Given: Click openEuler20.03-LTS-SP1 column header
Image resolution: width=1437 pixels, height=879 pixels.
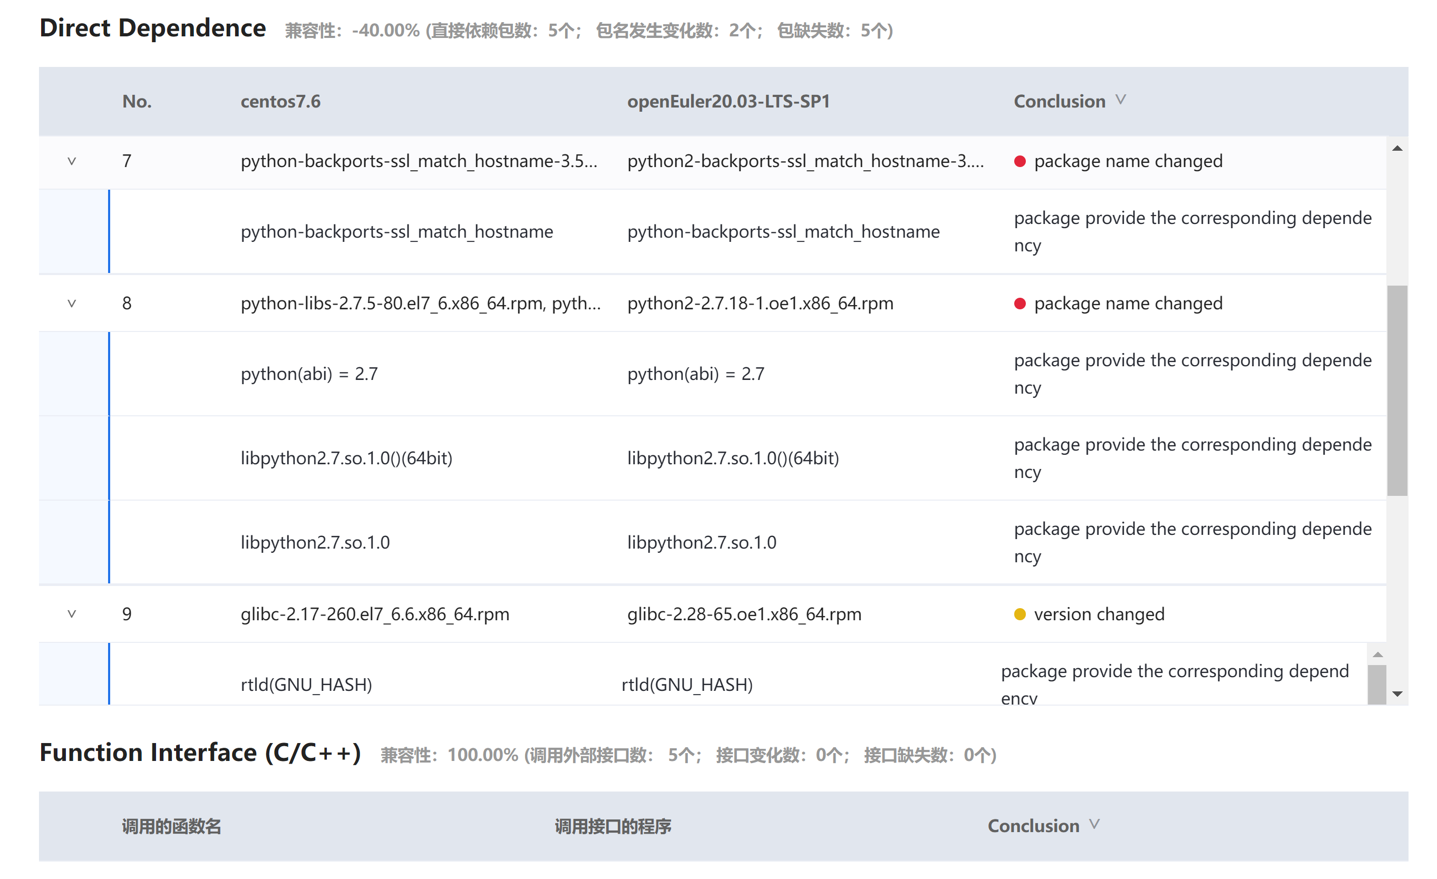Looking at the screenshot, I should pos(729,101).
